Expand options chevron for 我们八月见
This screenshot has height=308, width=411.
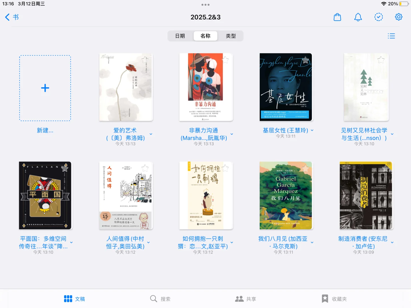pyautogui.click(x=312, y=242)
